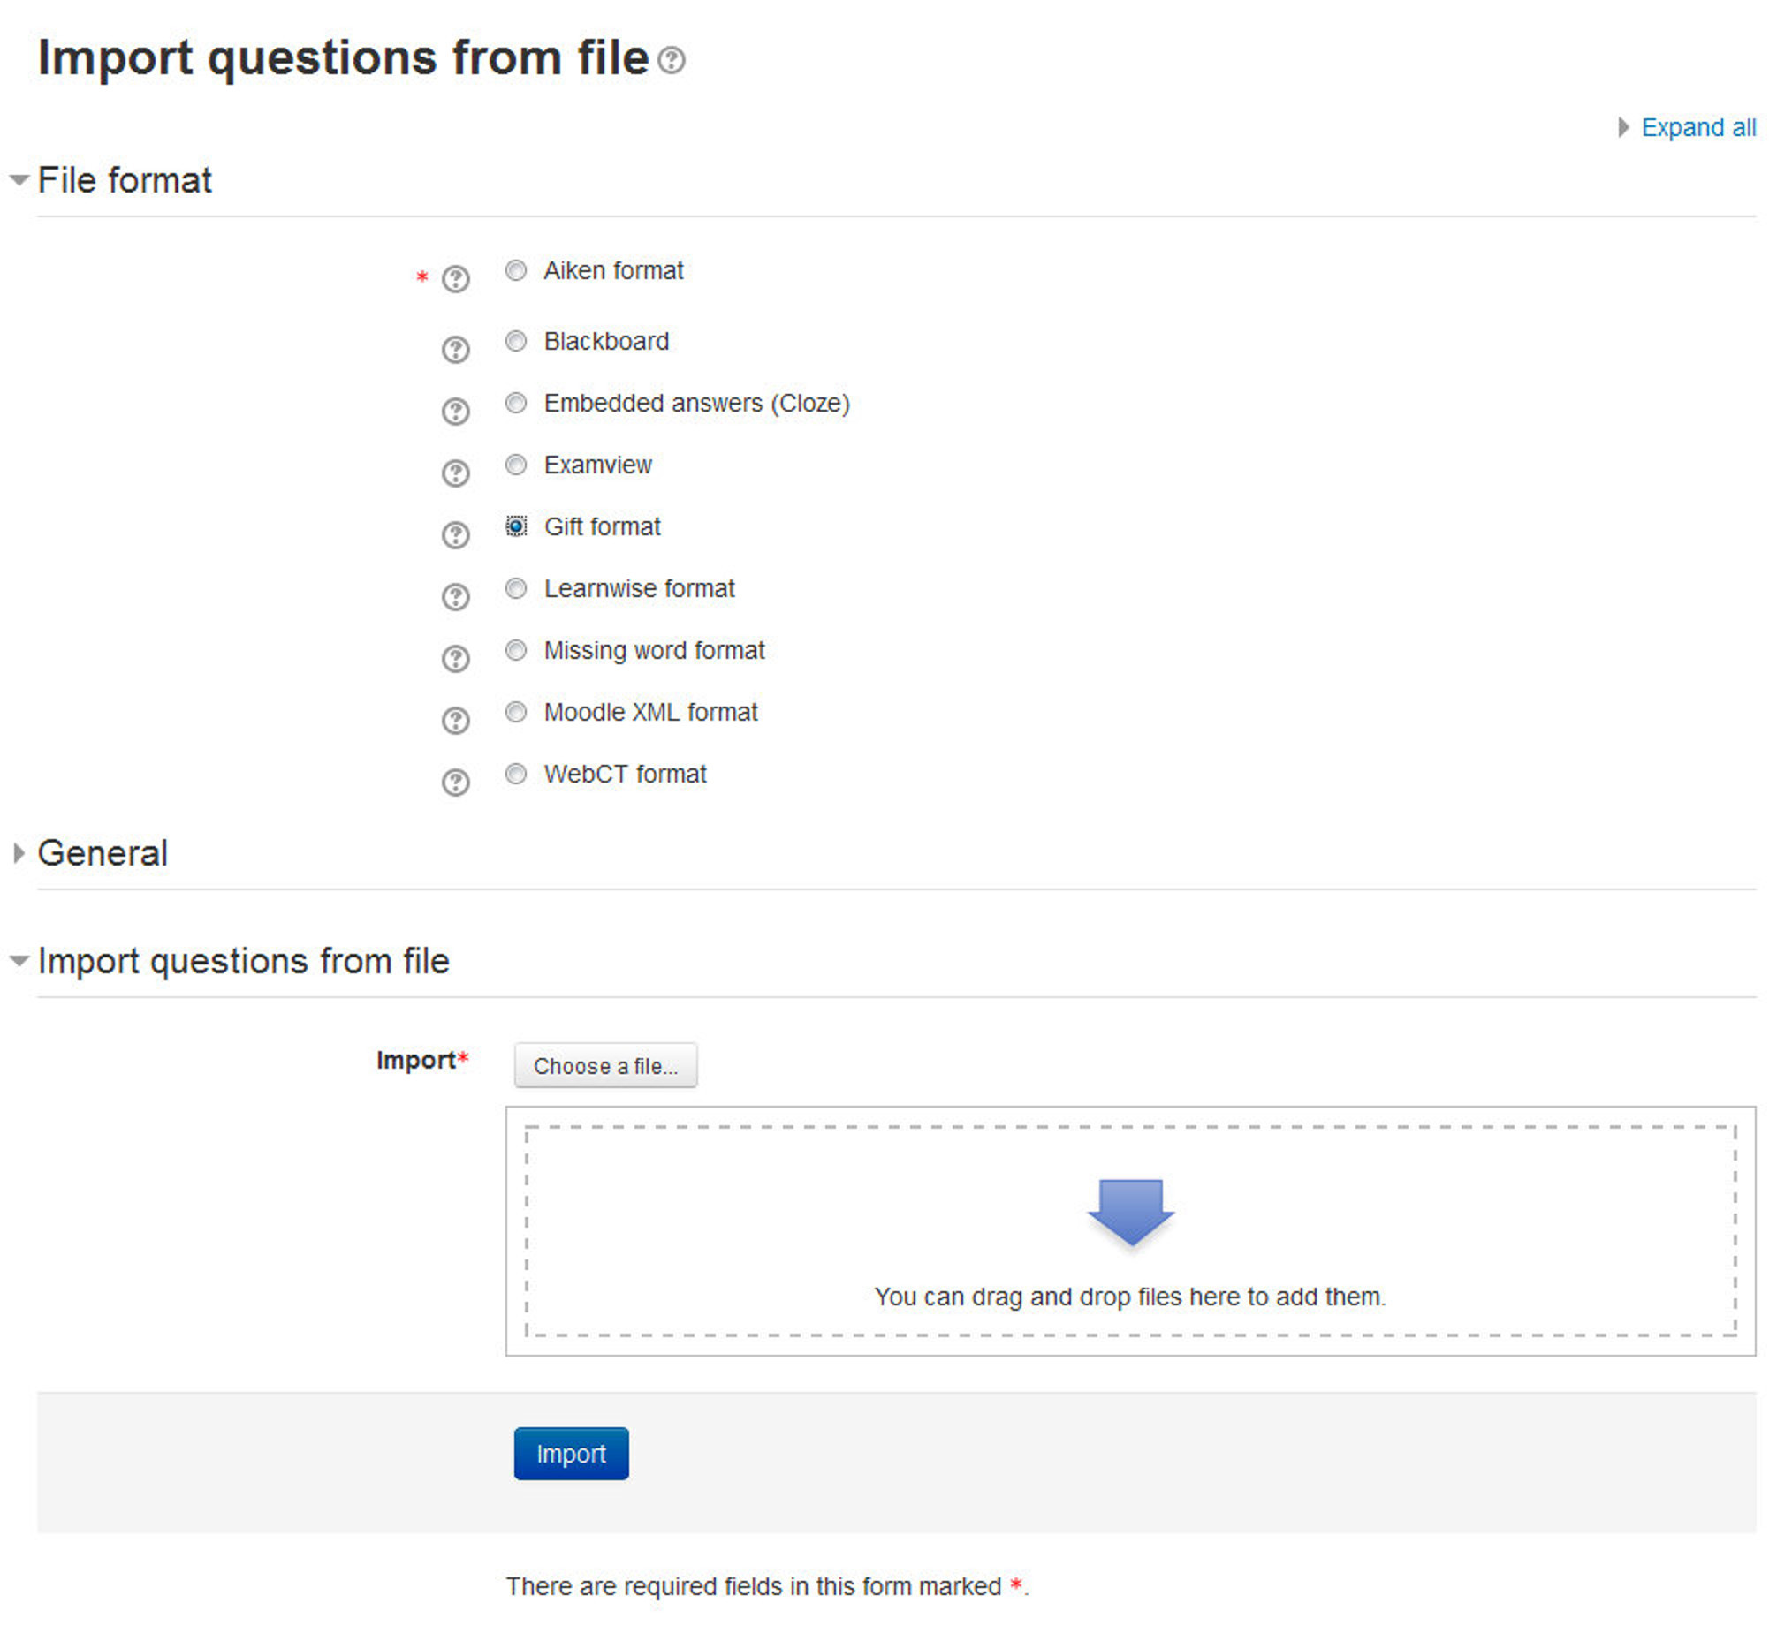
Task: Open help about Moodle XML format
Action: 456,720
